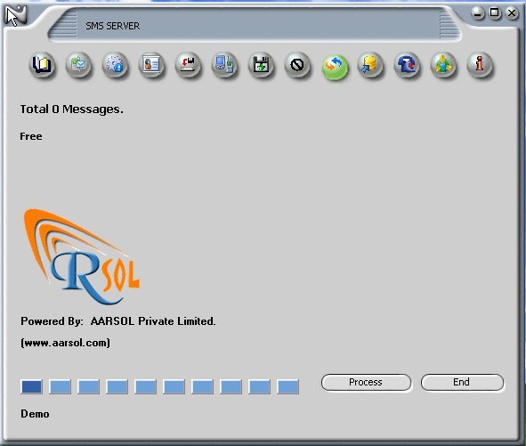Click the 'Demo' label
526x446 pixels.
(35, 414)
